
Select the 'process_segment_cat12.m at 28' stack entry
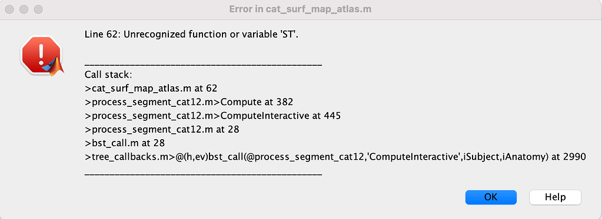162,129
